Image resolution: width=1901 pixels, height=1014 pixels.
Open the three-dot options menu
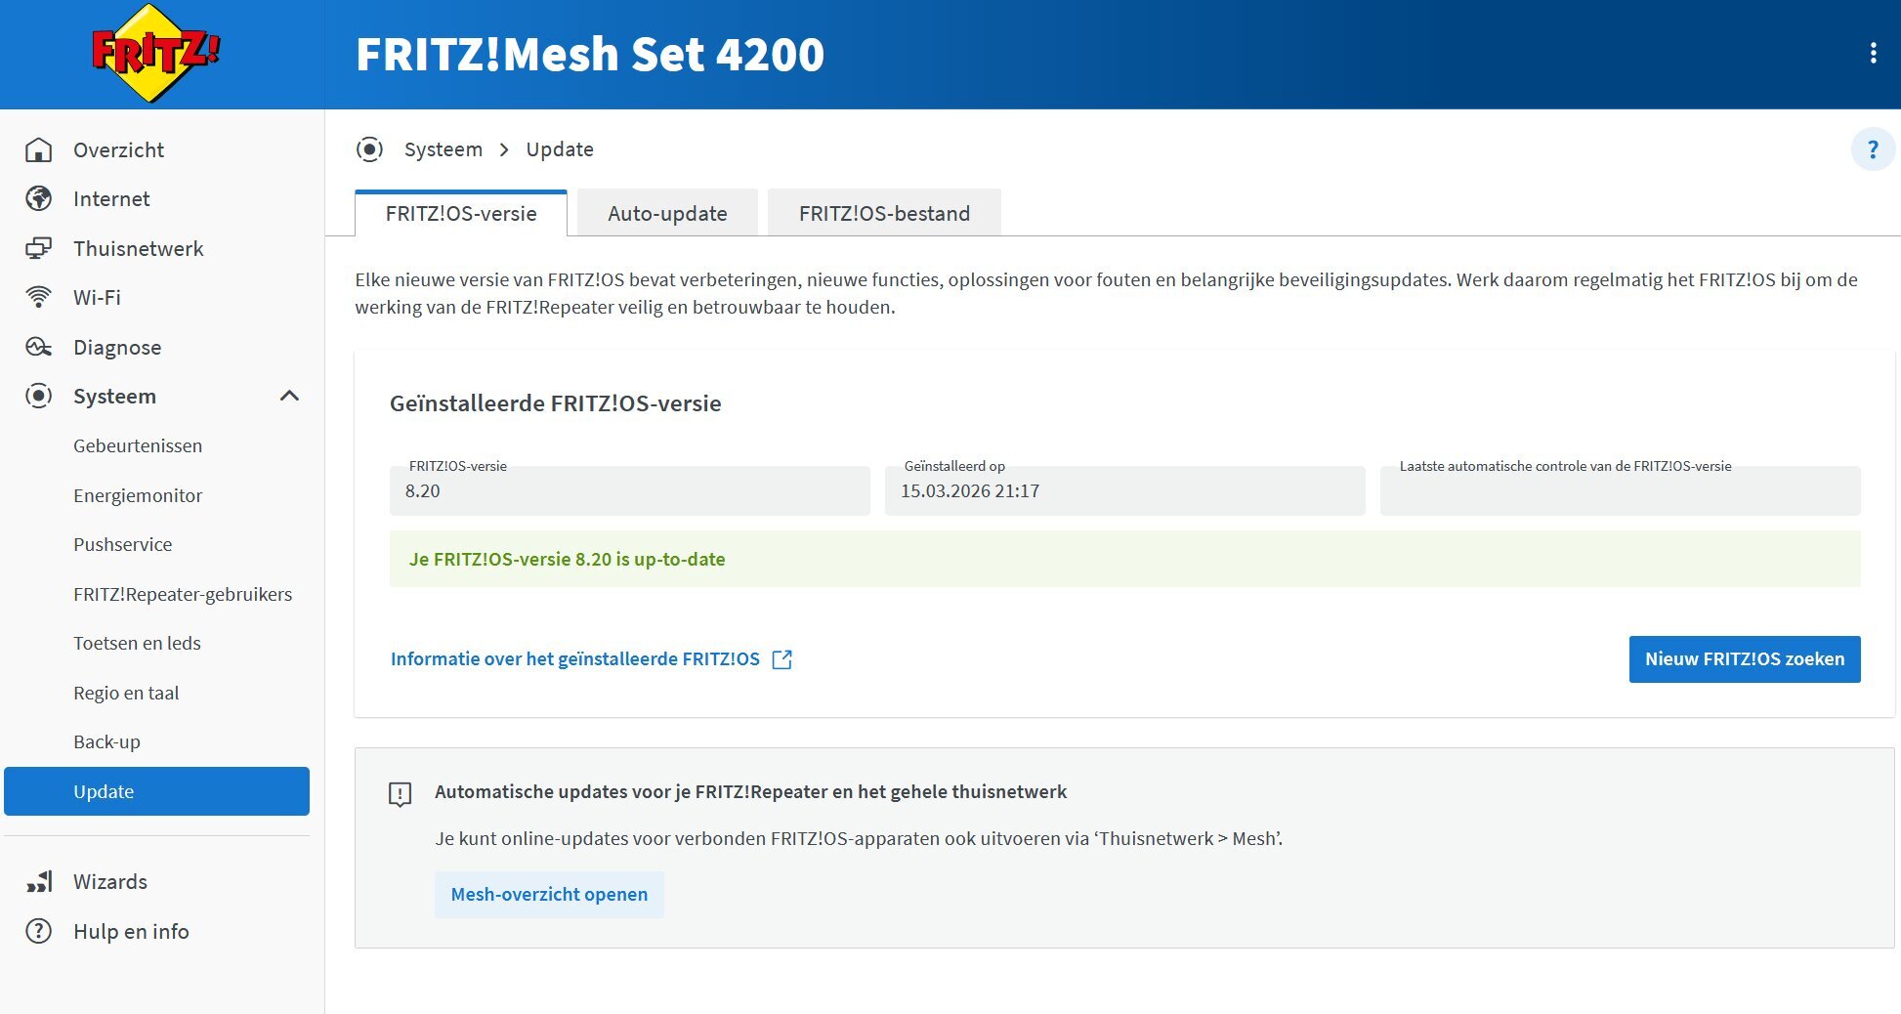coord(1873,54)
